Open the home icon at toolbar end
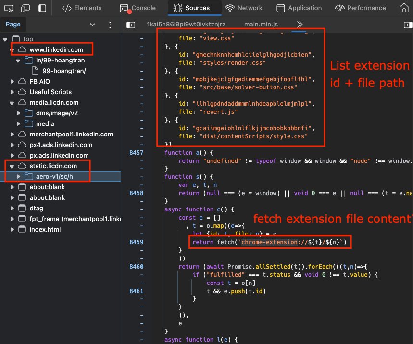Image resolution: width=413 pixels, height=344 pixels. pos(404,8)
